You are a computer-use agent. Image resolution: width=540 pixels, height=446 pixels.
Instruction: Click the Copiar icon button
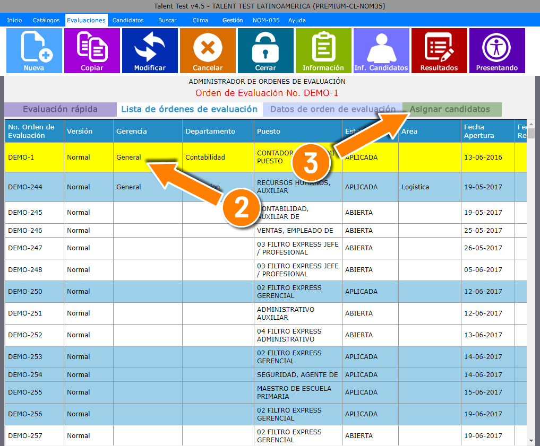(x=92, y=50)
